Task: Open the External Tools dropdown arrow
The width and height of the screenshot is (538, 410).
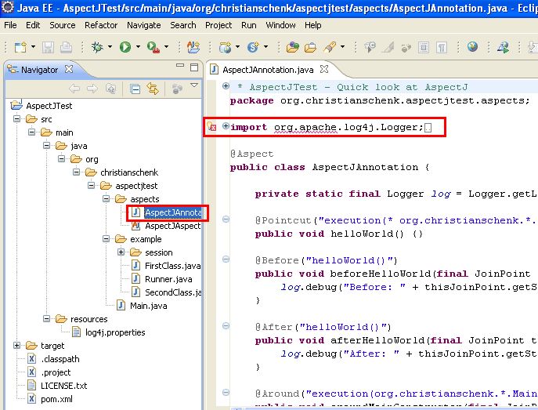Action: tap(166, 47)
